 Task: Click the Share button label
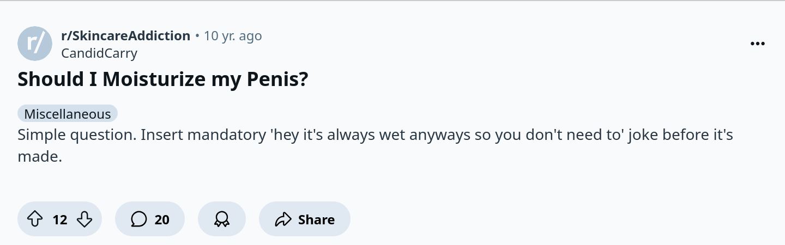click(x=316, y=219)
